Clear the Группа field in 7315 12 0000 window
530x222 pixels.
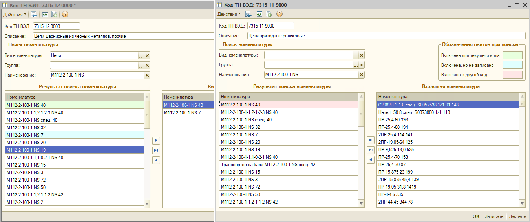(147, 65)
